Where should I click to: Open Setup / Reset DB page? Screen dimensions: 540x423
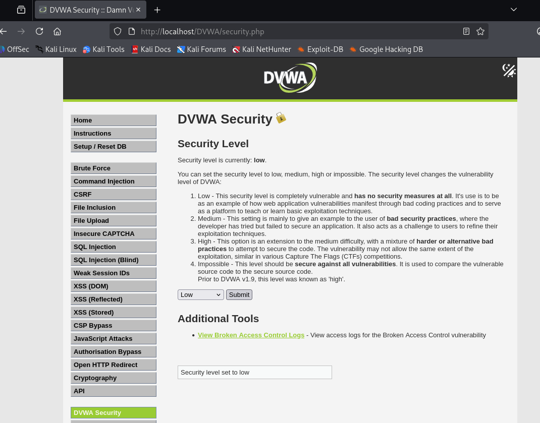114,146
